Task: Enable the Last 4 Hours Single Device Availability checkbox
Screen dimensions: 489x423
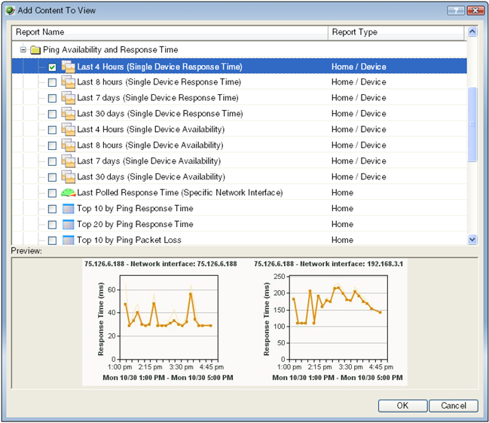Action: pyautogui.click(x=52, y=130)
